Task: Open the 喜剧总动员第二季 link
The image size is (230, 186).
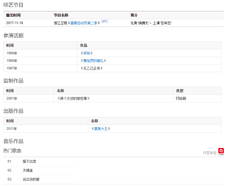Action: [83, 23]
